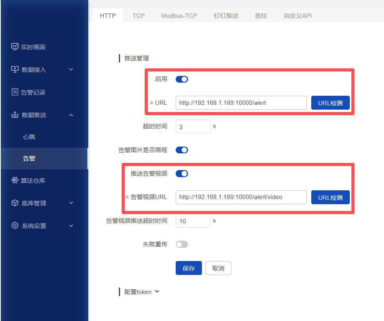Viewport: 384px width, 321px height.
Task: Click the 底库管理 cube icon
Action: 15,203
